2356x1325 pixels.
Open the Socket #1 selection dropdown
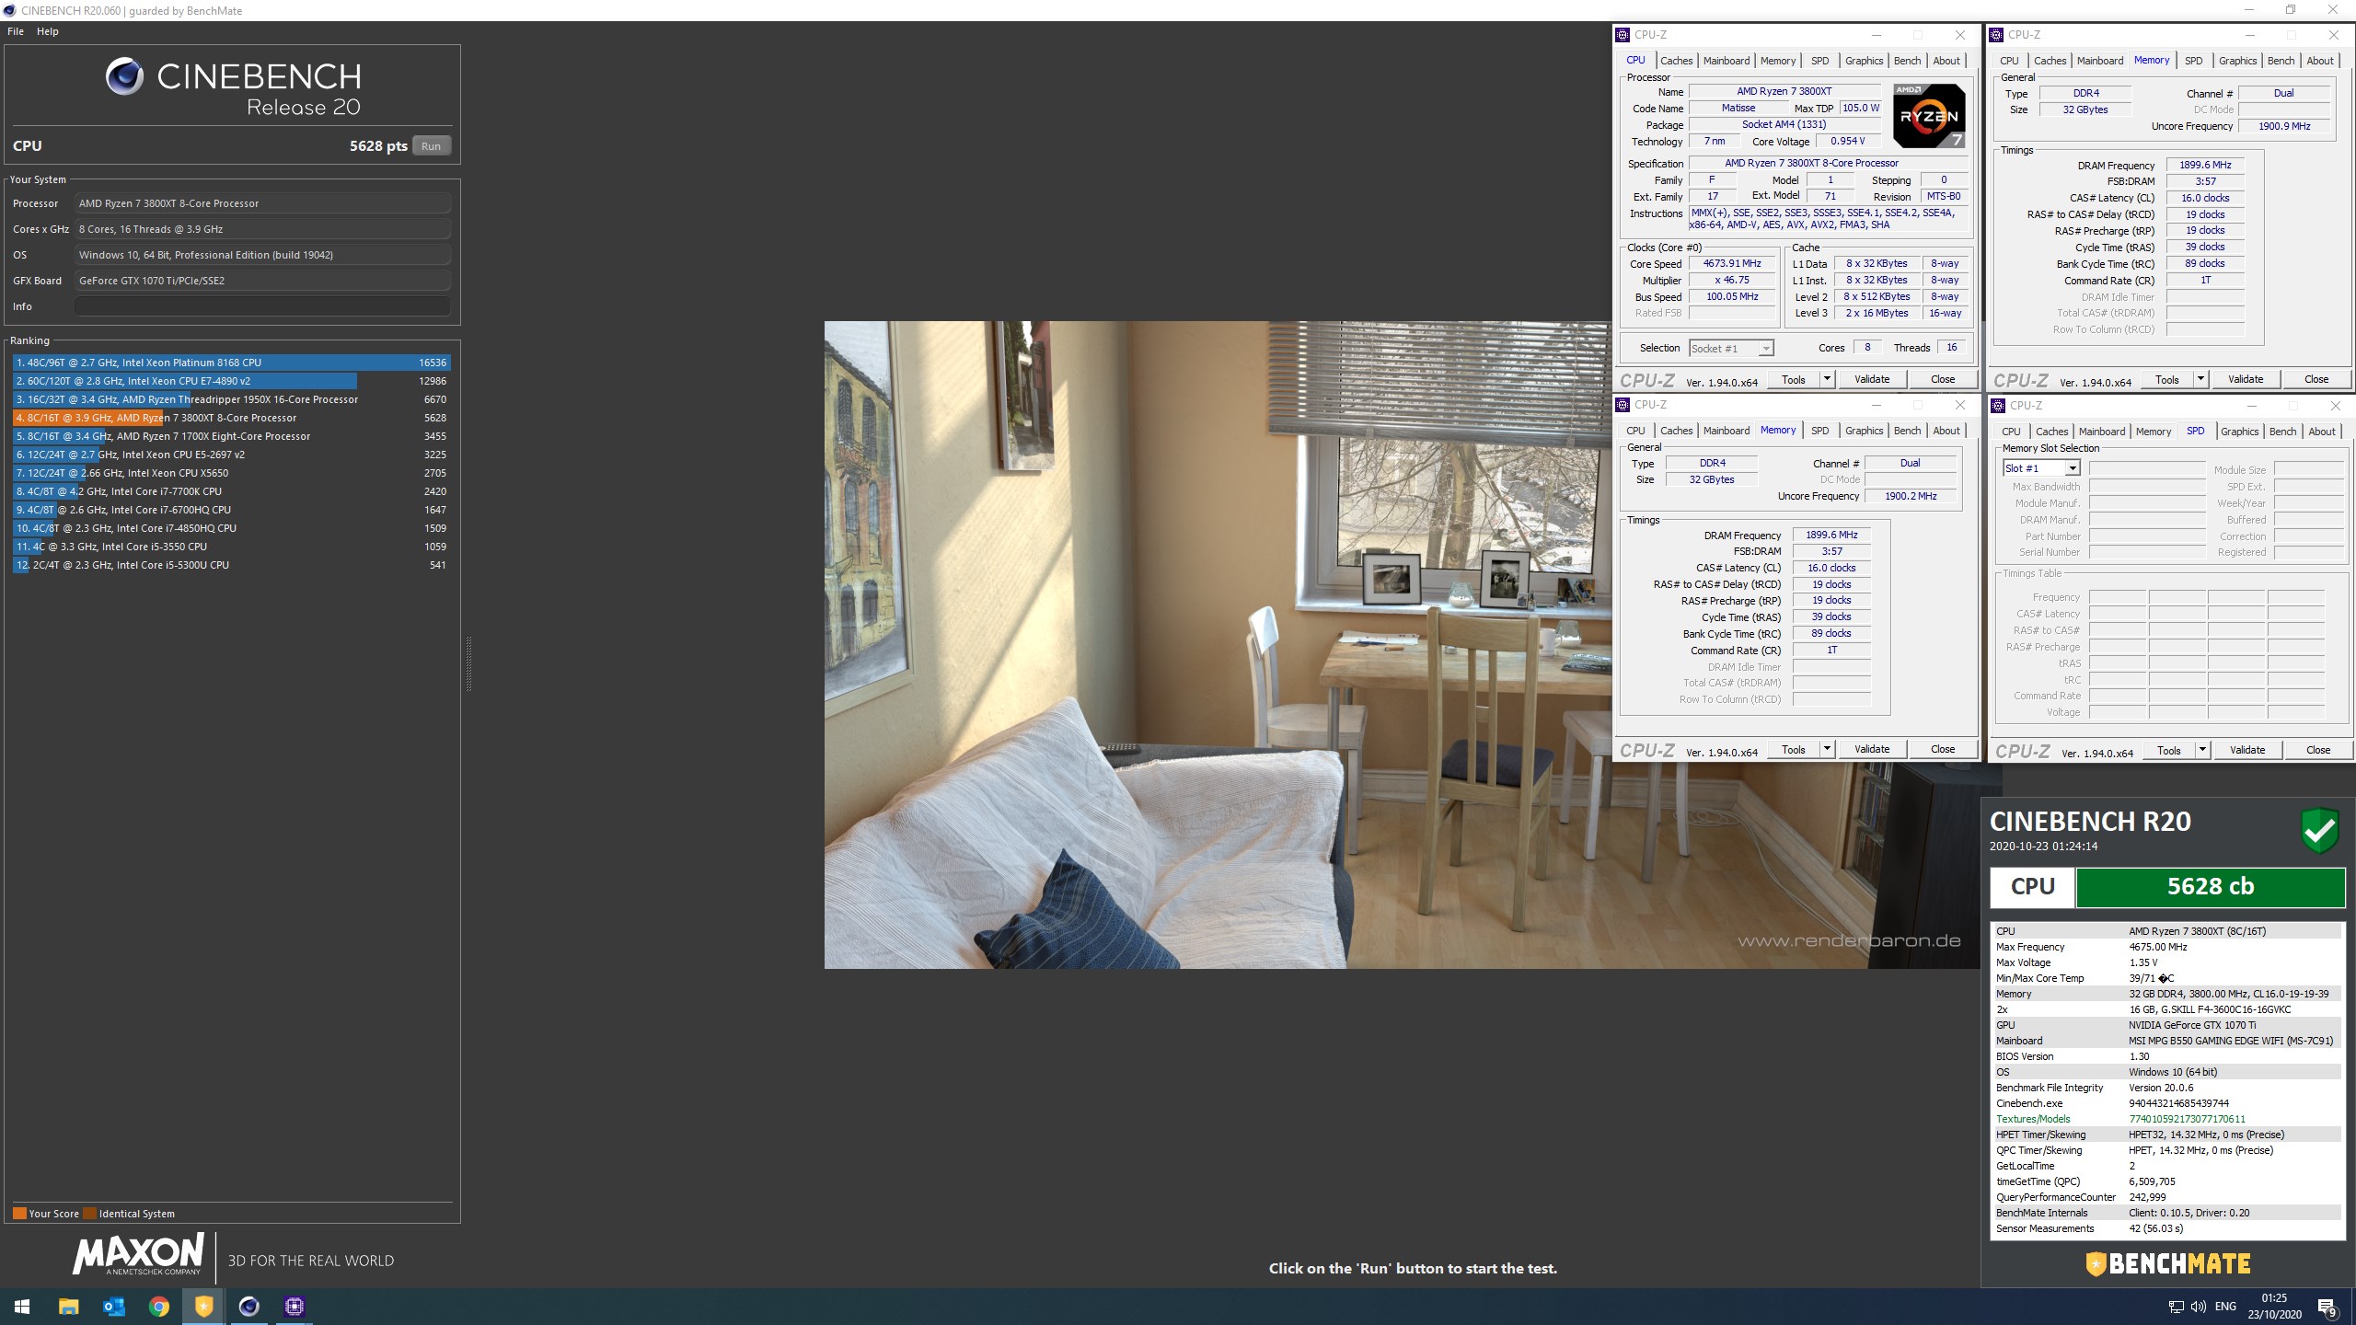click(x=1731, y=349)
